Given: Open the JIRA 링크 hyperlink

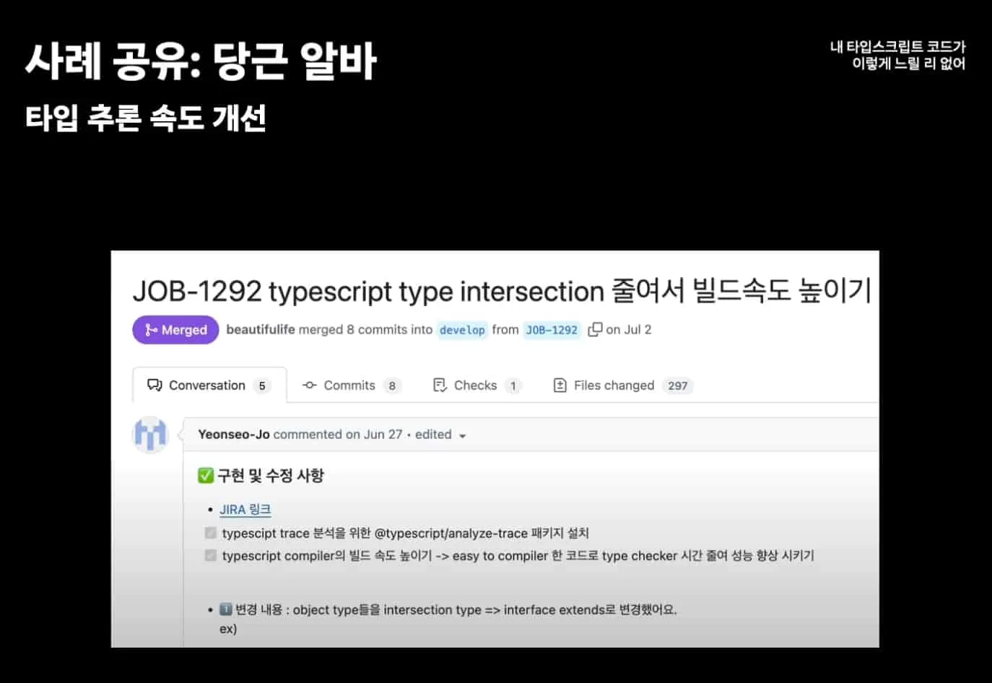Looking at the screenshot, I should click(245, 509).
